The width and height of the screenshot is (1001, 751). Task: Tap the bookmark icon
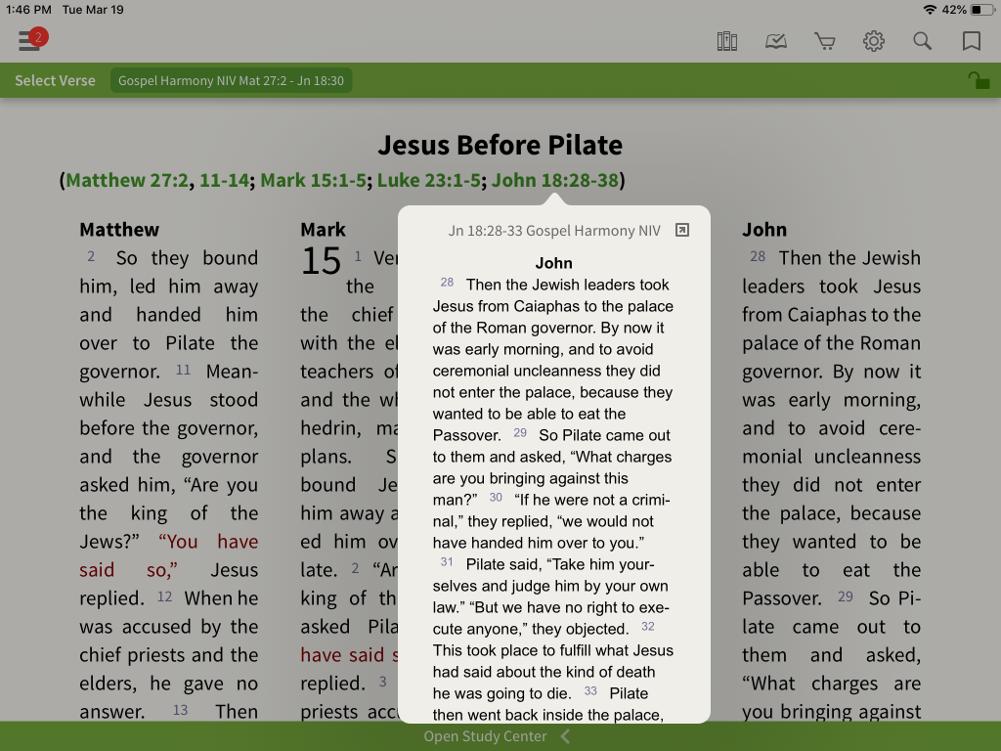pyautogui.click(x=971, y=41)
